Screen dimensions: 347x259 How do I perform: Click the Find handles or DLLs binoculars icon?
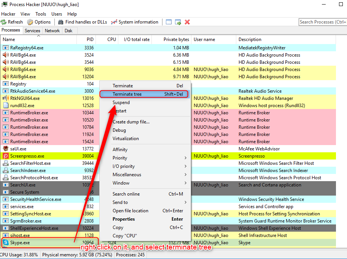tap(60, 22)
